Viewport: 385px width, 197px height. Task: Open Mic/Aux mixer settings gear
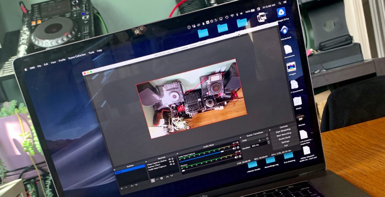coord(240,156)
